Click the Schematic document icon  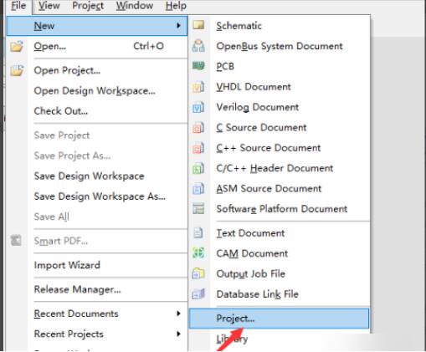point(198,25)
